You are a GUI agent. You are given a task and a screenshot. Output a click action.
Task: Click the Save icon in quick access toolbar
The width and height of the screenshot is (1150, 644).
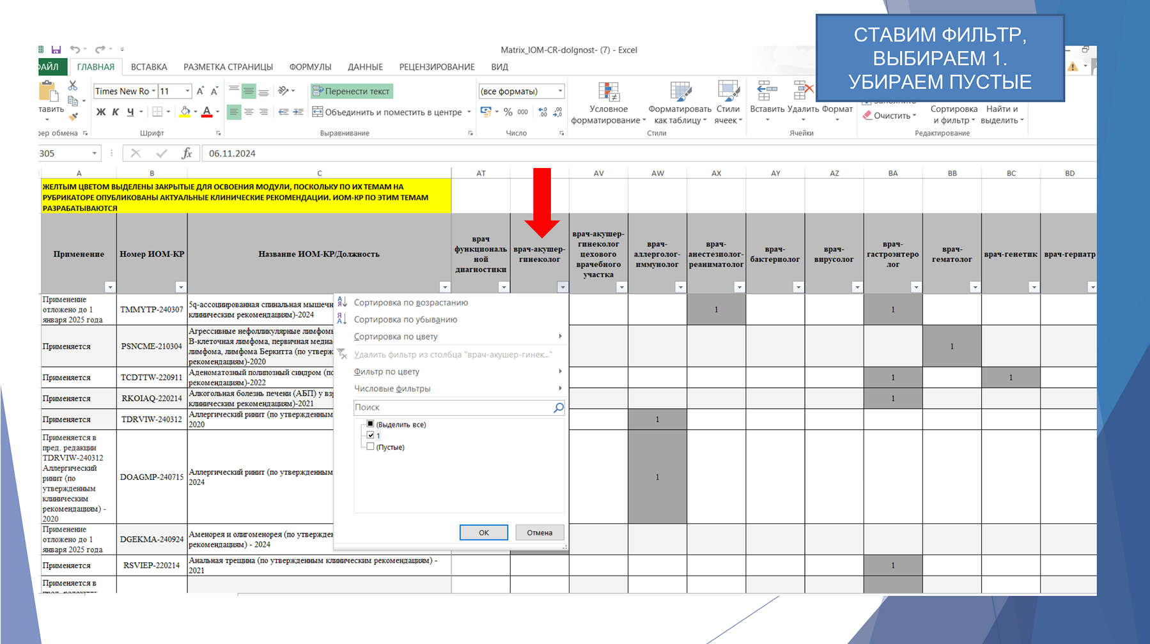pyautogui.click(x=56, y=49)
